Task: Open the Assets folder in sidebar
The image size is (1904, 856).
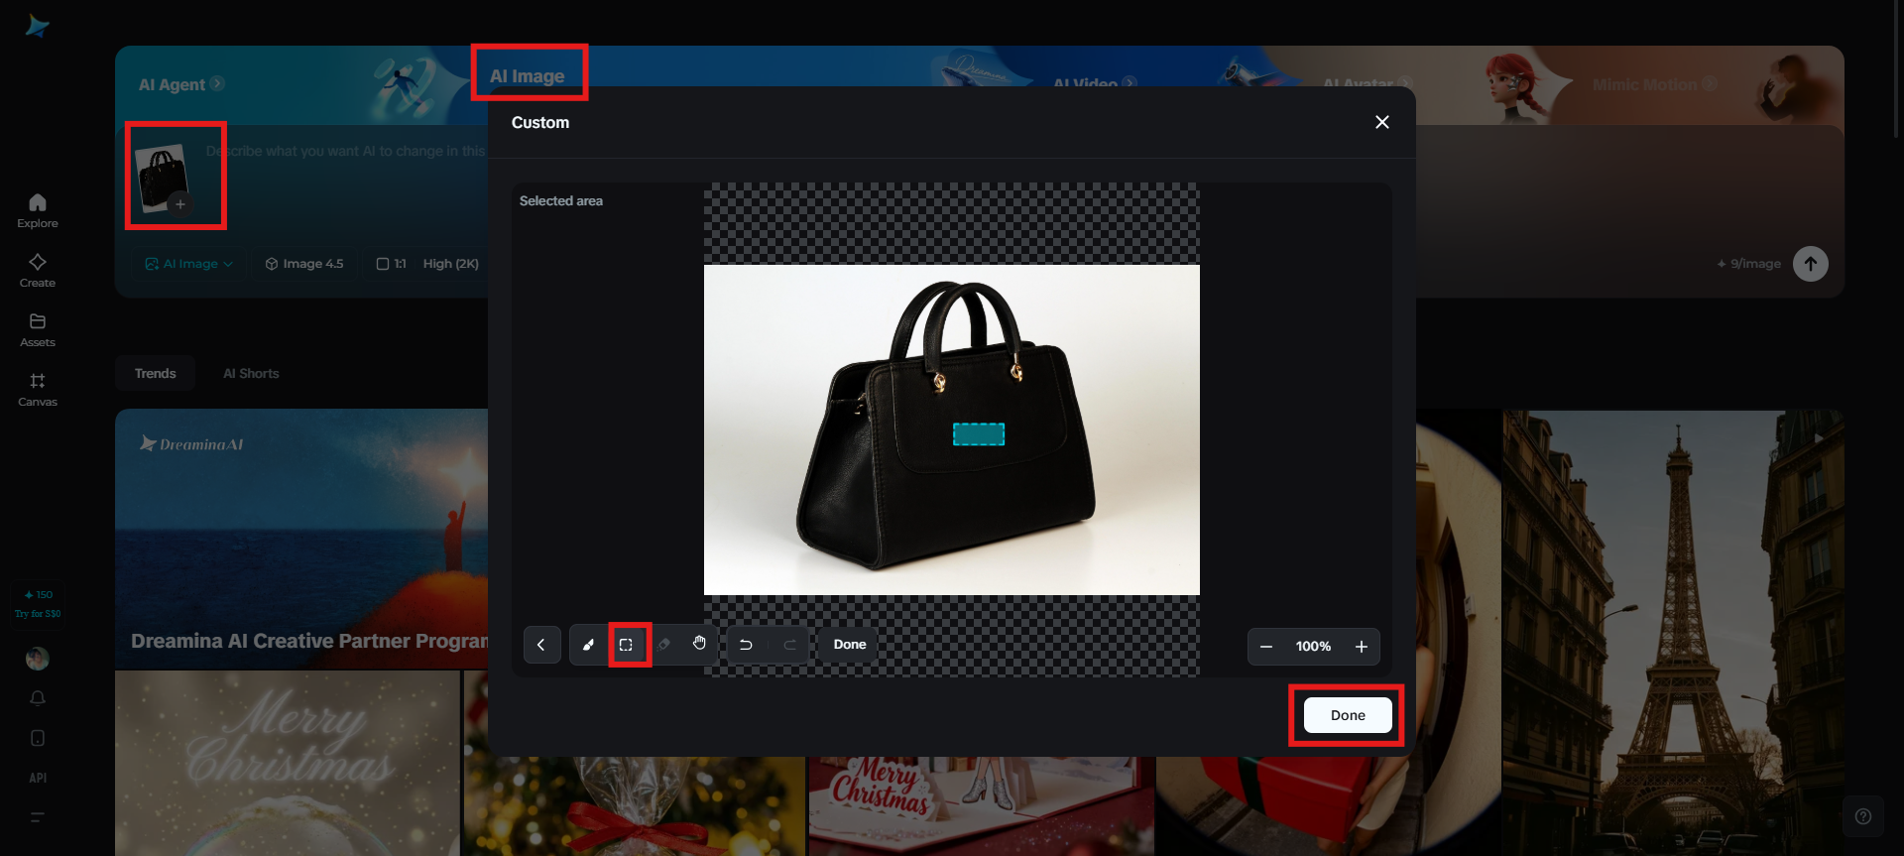Action: (38, 329)
